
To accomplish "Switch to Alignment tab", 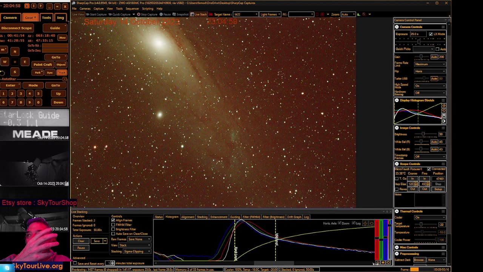I will [x=188, y=217].
